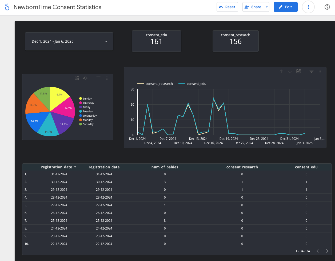Click the pie chart explore icon
The image size is (335, 261).
click(x=77, y=78)
